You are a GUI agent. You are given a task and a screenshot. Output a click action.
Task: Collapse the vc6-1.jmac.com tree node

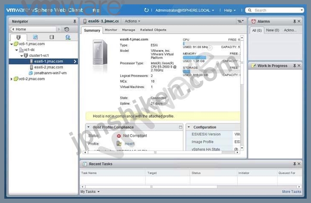tap(12, 44)
